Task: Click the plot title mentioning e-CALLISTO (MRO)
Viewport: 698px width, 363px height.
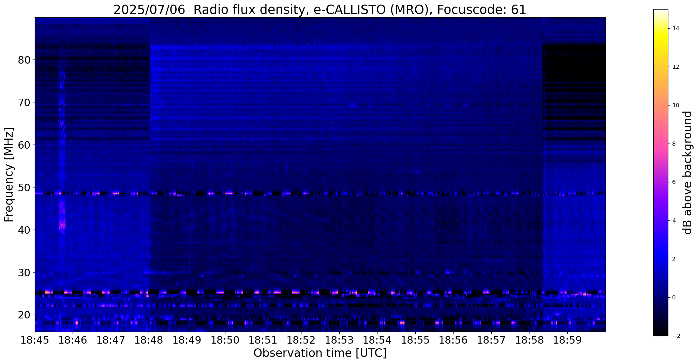Action: coord(320,10)
